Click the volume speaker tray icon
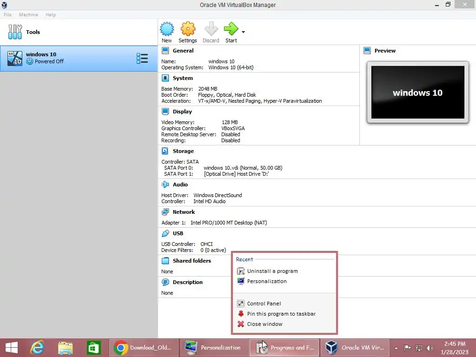 pos(430,348)
